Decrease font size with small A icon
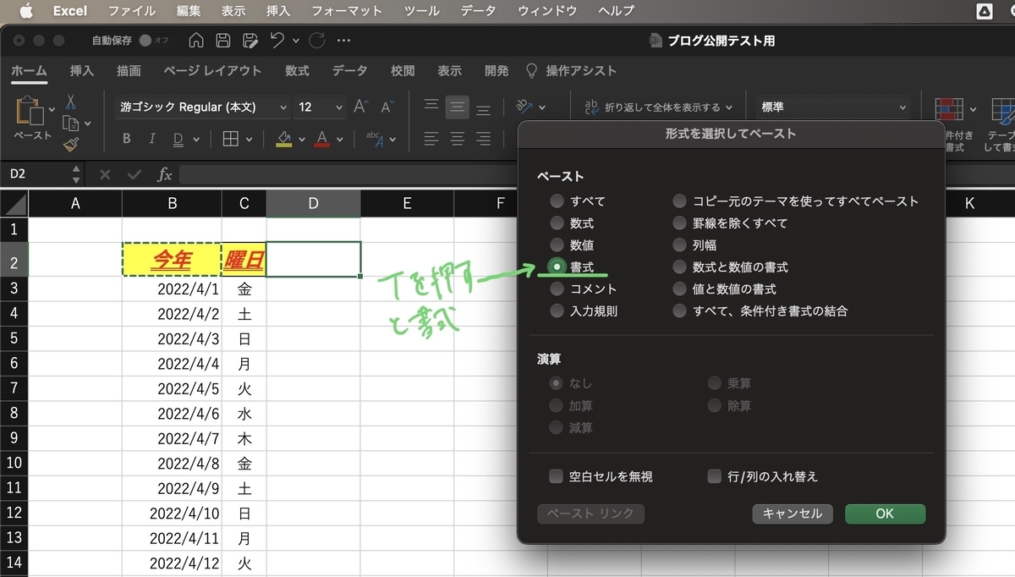The height and width of the screenshot is (577, 1015). click(387, 107)
